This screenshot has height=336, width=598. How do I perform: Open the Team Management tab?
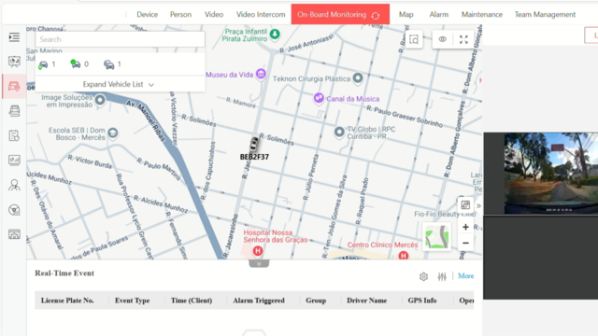pos(545,15)
